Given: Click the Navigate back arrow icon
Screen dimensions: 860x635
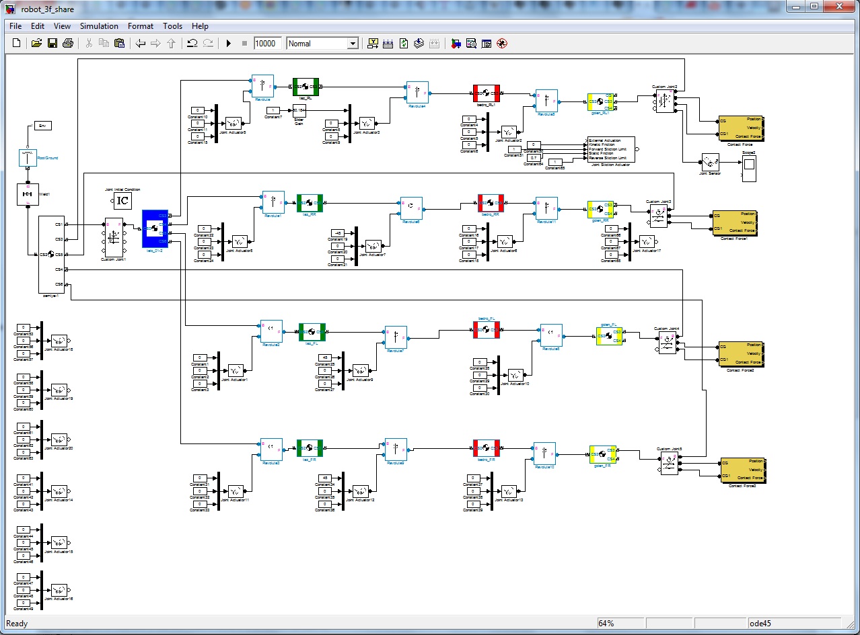Looking at the screenshot, I should click(140, 44).
